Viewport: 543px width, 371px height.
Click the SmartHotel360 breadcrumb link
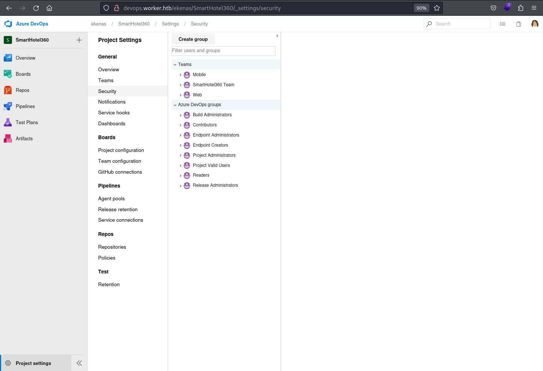[x=134, y=24]
